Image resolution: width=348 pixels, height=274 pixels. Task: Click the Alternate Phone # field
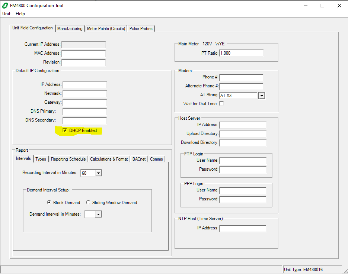tap(241, 86)
